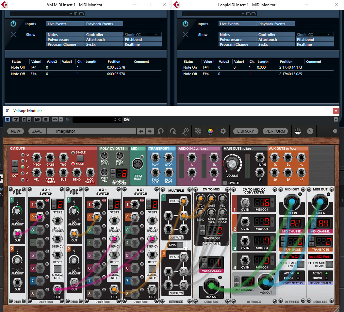Click the NEW button
Viewport: 344px width, 312px height.
15,131
